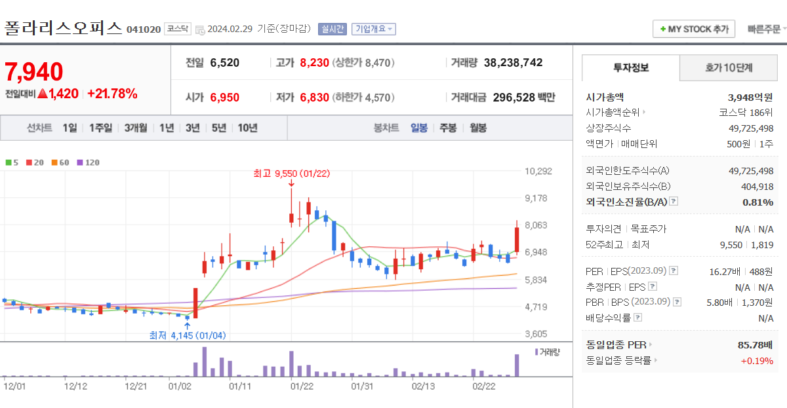Select the 1년 line chart period
The height and width of the screenshot is (408, 787).
pos(167,128)
